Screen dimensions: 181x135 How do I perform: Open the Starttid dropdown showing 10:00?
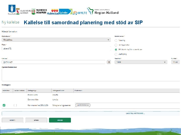(x=141, y=62)
